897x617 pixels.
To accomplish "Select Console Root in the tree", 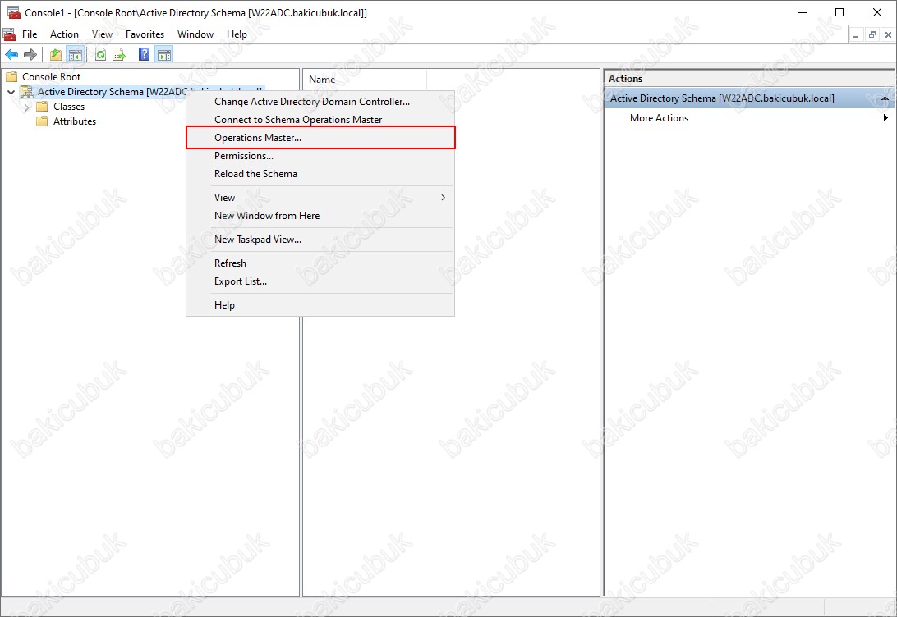I will click(51, 76).
